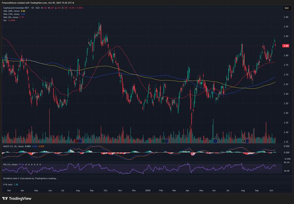Click the dividend marker near February 2025

[166, 141]
